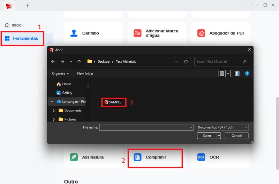279x184 pixels.
Task: Click the PDF eraser icon
Action: click(201, 33)
